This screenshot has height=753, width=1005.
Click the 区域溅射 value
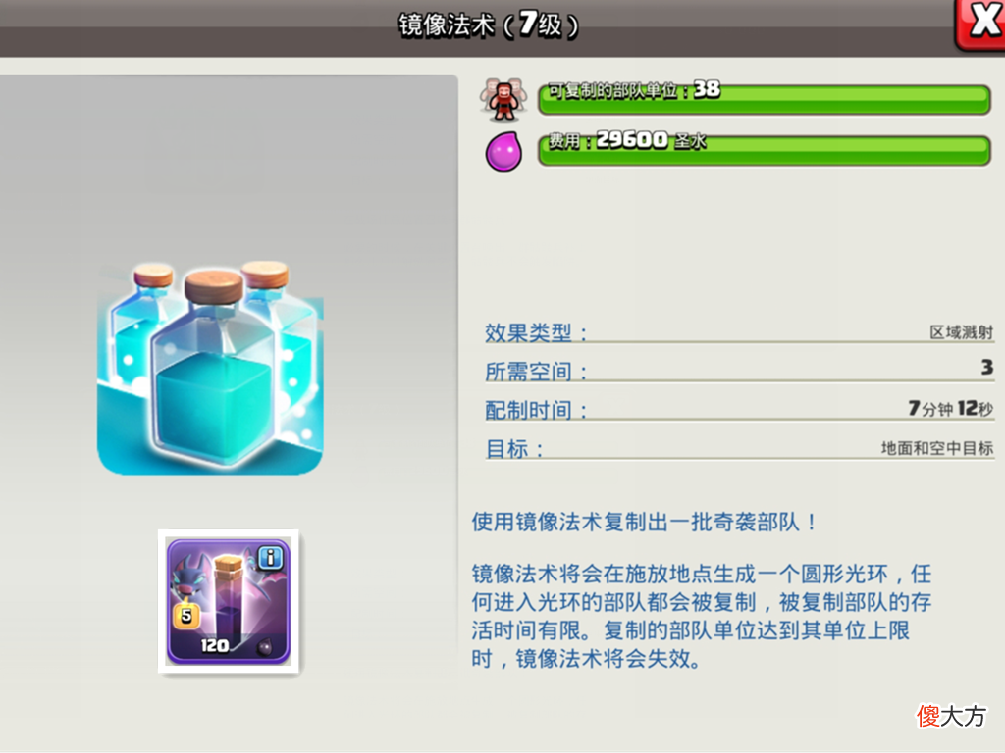click(962, 332)
